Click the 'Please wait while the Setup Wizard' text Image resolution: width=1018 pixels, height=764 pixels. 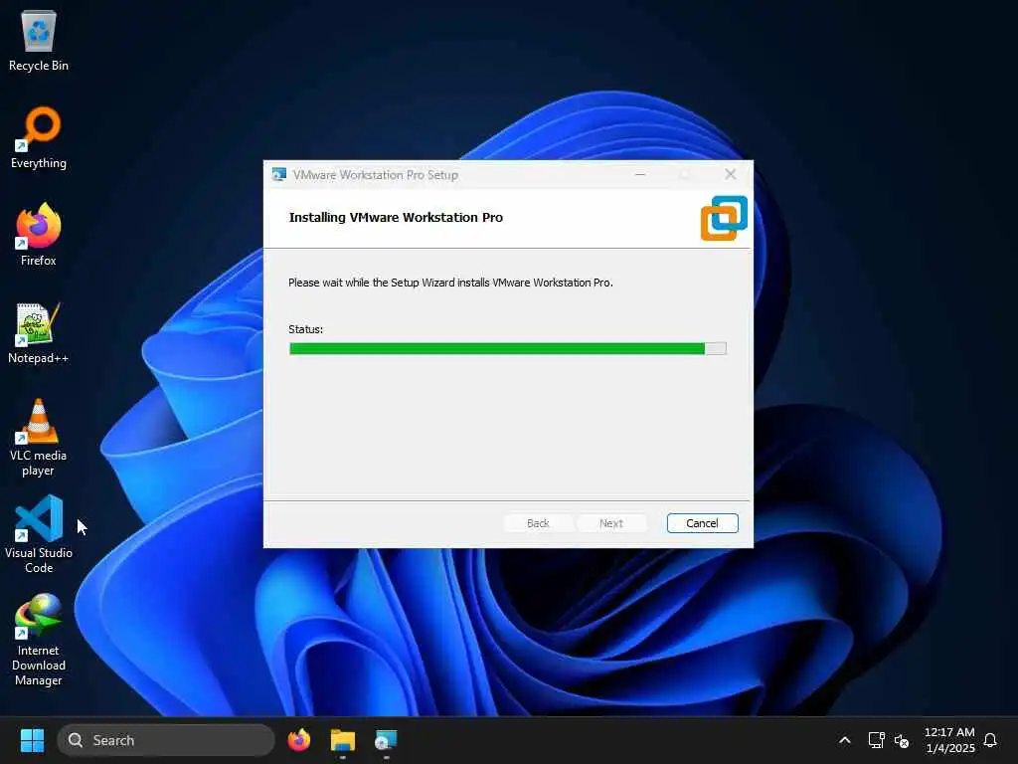point(450,283)
